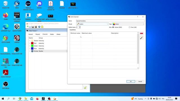180x101 pixels.
Task: Click the Save As icon in Fixture Editor toolbar
Action: tap(36, 27)
